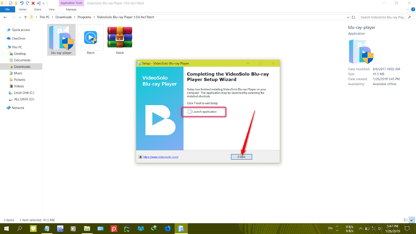Show hidden system tray icons
The height and width of the screenshot is (234, 416).
coord(361,229)
